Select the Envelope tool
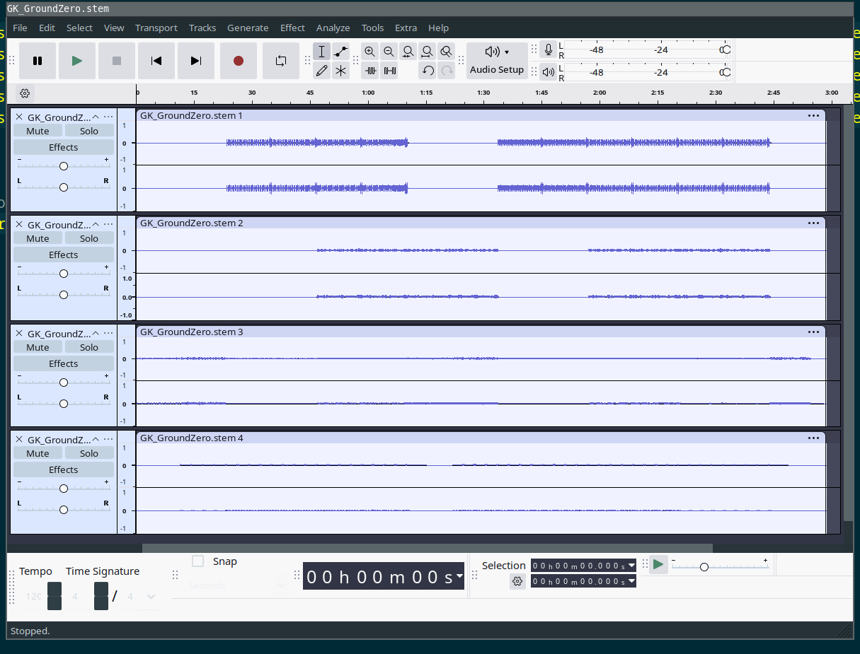The image size is (860, 654). (x=341, y=52)
